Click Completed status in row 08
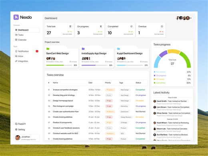The width and height of the screenshot is (208, 156). pos(140,128)
